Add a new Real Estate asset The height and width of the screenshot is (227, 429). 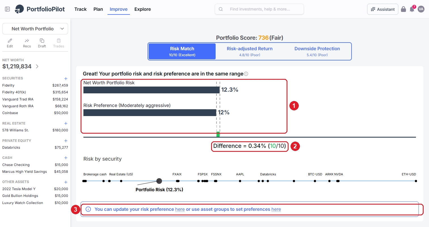pyautogui.click(x=66, y=123)
